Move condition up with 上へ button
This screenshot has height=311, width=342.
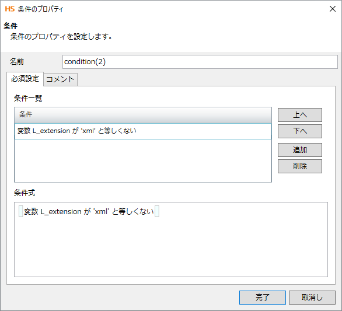coord(299,115)
